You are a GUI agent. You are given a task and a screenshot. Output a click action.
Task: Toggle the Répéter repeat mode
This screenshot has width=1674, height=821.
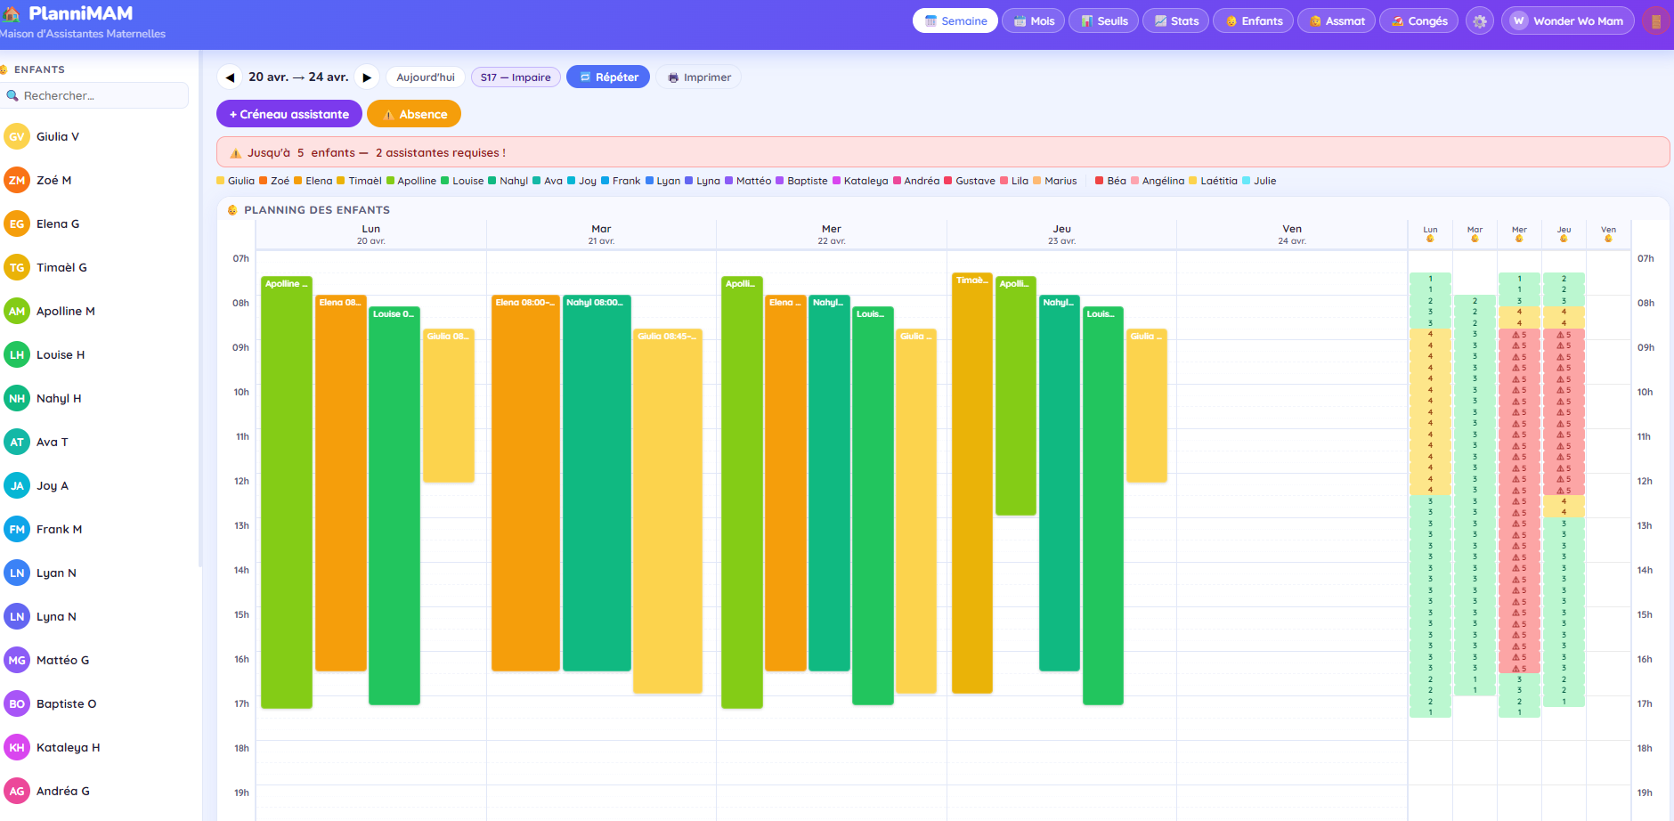pyautogui.click(x=608, y=77)
